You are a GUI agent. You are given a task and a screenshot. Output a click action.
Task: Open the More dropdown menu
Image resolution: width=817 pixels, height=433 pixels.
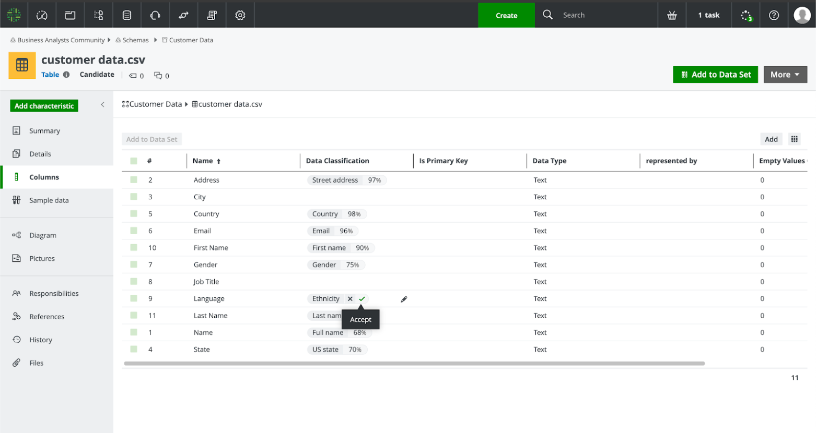pos(785,75)
